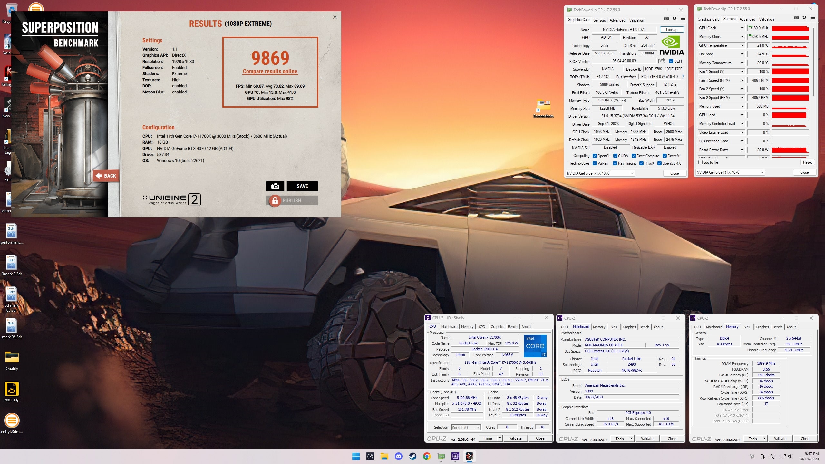Click the refresh icon in left GPU-Z window
The width and height of the screenshot is (825, 464).
click(x=675, y=19)
